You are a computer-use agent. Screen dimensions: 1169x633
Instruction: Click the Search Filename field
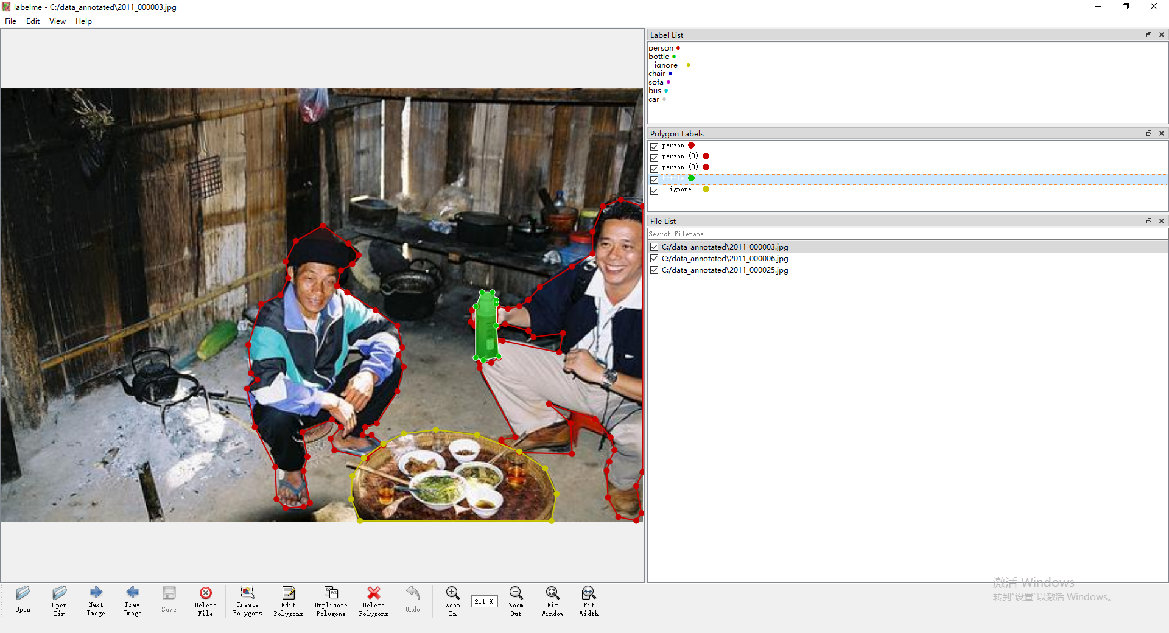pyautogui.click(x=907, y=234)
